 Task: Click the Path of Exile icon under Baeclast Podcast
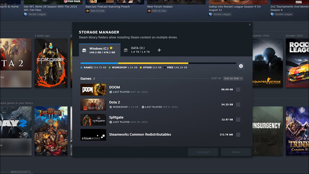tap(87, 11)
